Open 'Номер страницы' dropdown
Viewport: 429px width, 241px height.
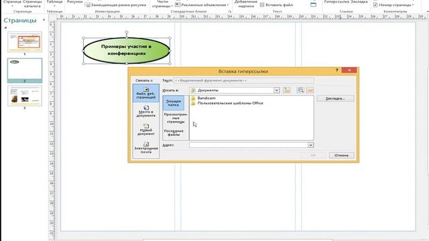pos(393,5)
